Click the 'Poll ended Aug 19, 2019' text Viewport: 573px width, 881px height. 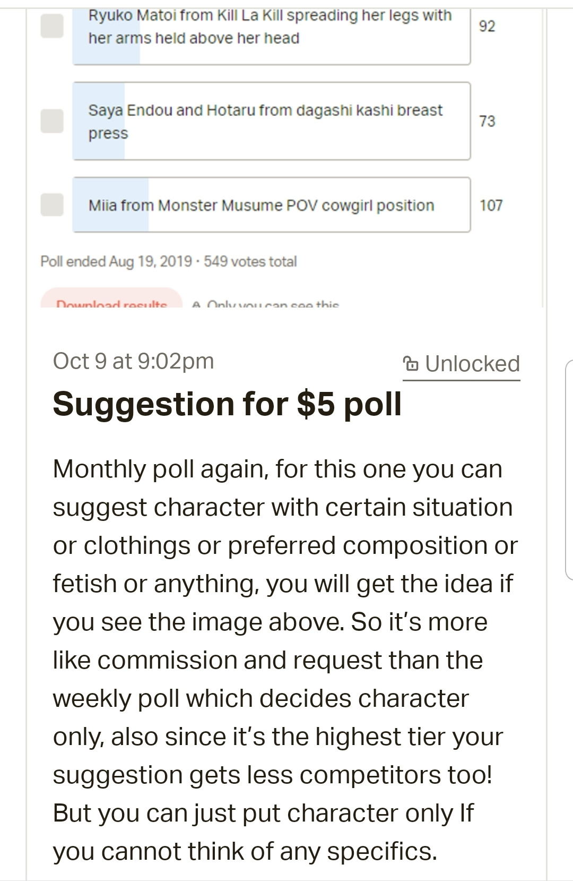tap(116, 261)
